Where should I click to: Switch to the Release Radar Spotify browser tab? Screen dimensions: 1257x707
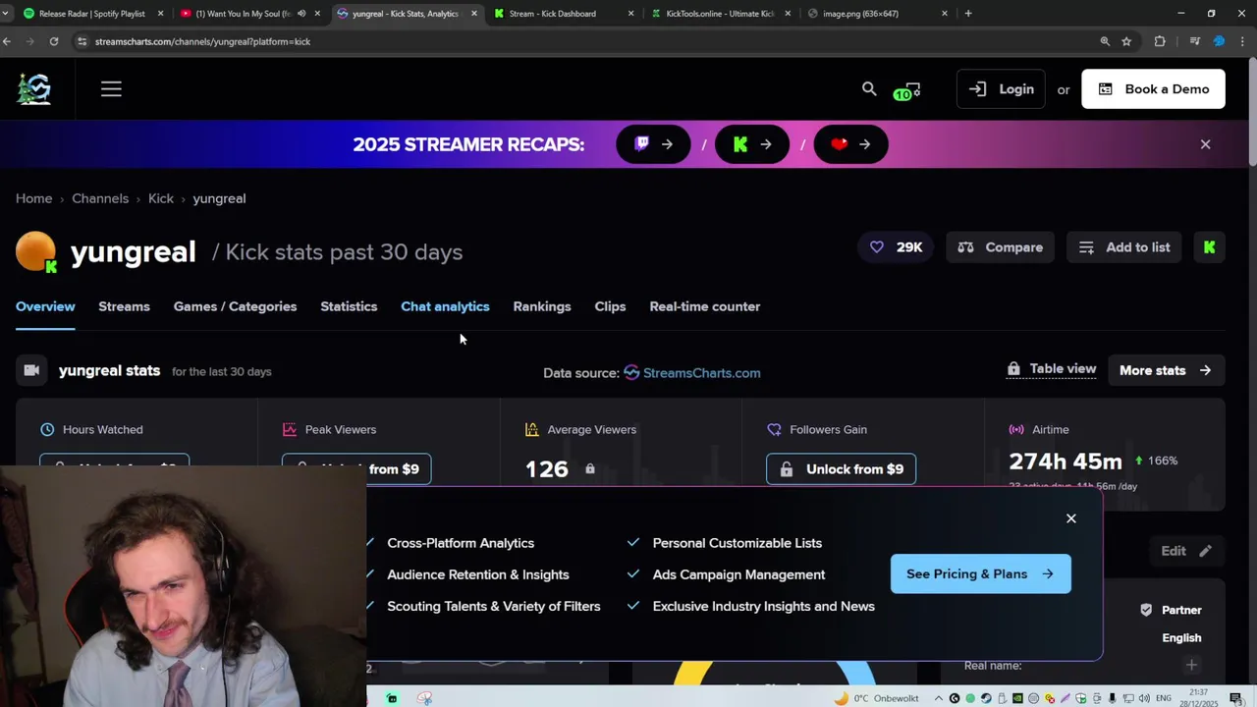[92, 14]
